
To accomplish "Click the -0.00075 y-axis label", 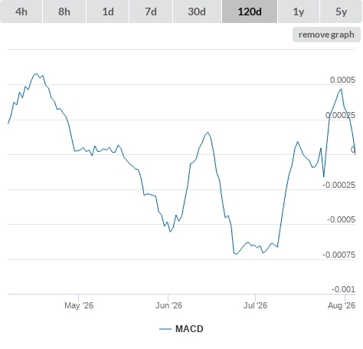I will click(x=338, y=255).
